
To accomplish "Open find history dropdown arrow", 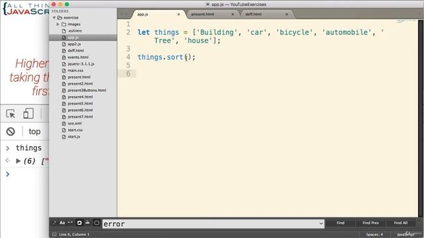I will click(321, 223).
